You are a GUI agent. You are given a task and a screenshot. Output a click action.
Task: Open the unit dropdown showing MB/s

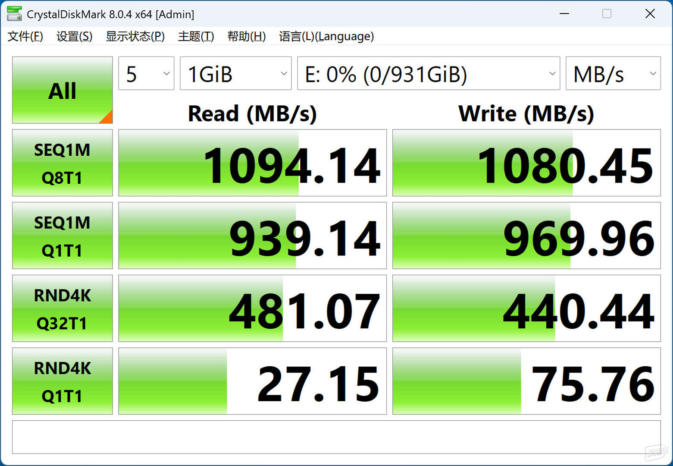coord(613,73)
